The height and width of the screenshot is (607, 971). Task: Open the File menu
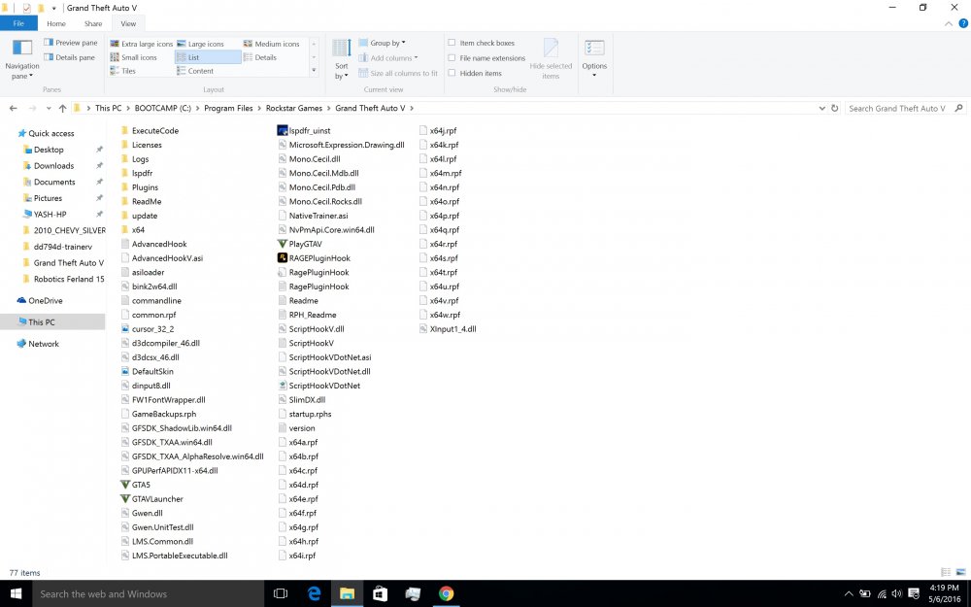click(18, 23)
